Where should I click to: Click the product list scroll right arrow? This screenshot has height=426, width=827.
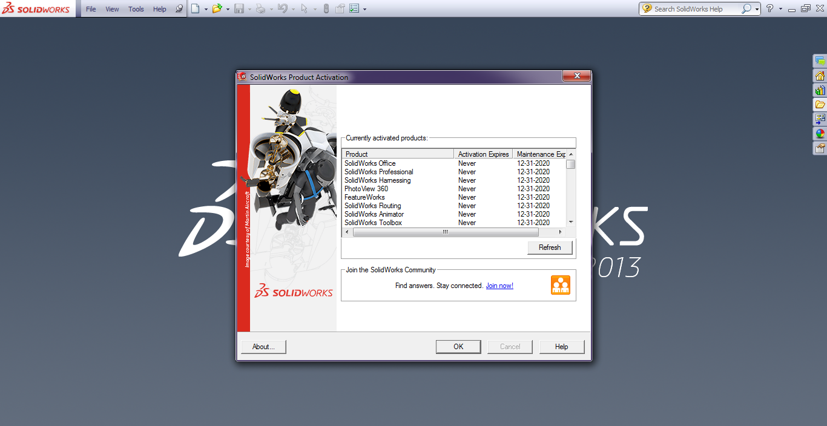(x=560, y=232)
